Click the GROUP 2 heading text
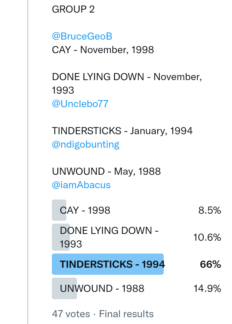The height and width of the screenshot is (324, 232). point(73,9)
